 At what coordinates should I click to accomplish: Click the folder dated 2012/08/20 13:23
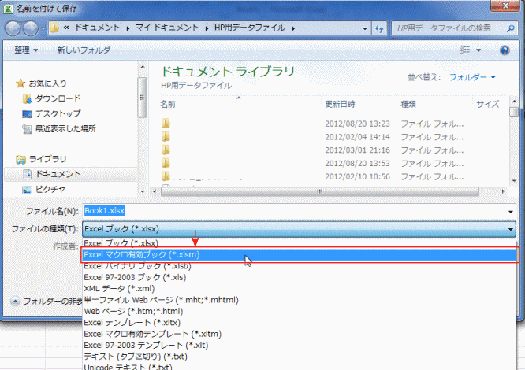(x=166, y=124)
